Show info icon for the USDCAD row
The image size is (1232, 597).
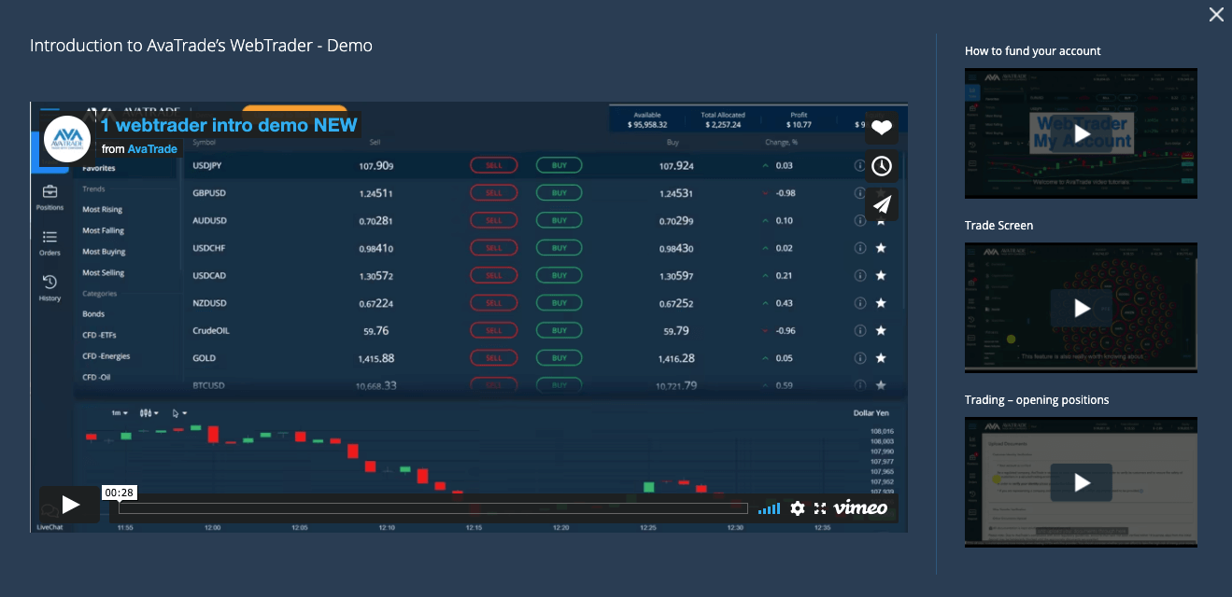(x=860, y=276)
